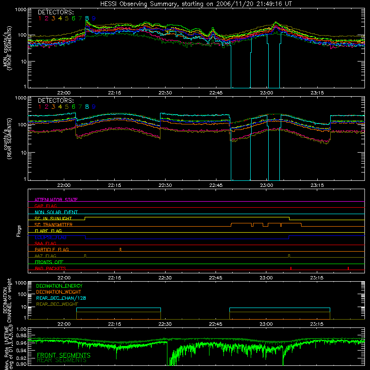Click 23:15 tick under the decimation plot
The width and height of the screenshot is (370, 370).
(317, 324)
